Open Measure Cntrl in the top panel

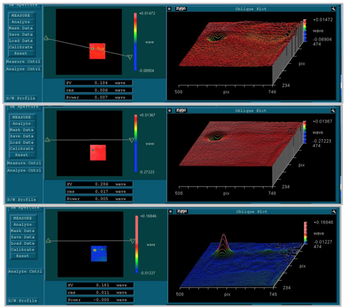click(23, 62)
